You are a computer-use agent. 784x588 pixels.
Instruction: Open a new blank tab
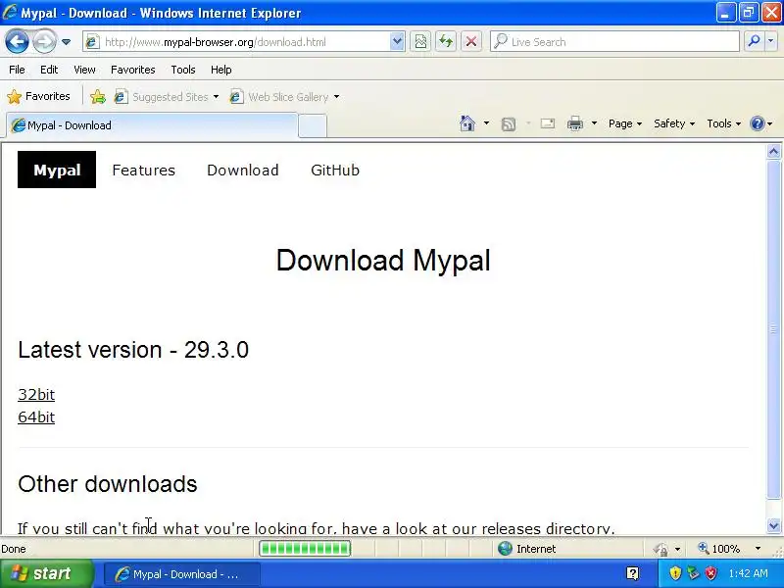pyautogui.click(x=313, y=125)
